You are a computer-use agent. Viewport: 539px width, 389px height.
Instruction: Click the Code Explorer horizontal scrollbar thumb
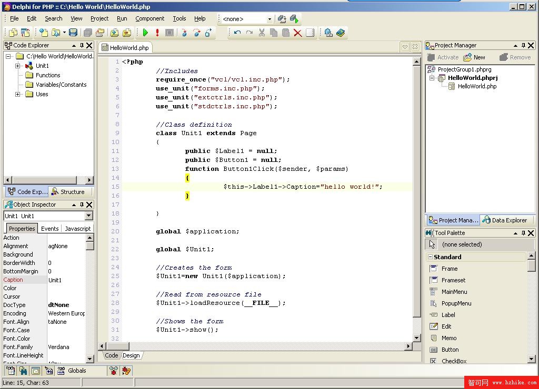(44, 180)
